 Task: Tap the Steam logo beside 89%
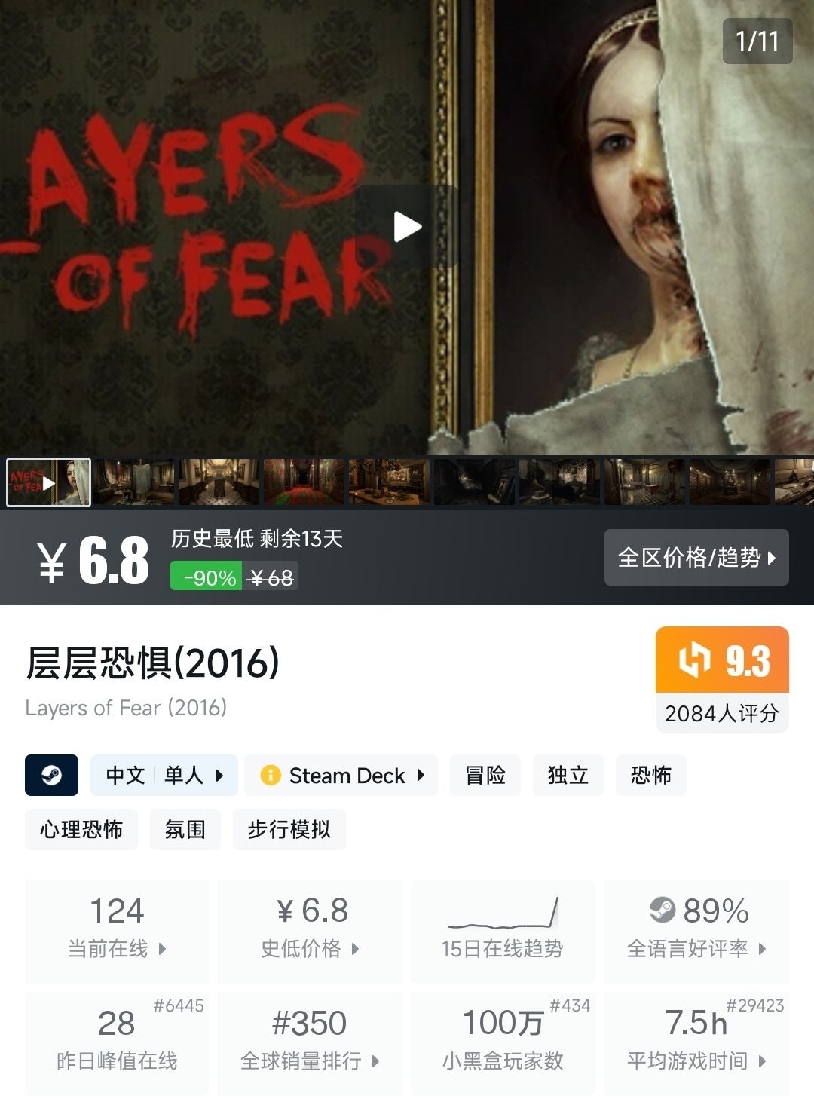coord(663,910)
